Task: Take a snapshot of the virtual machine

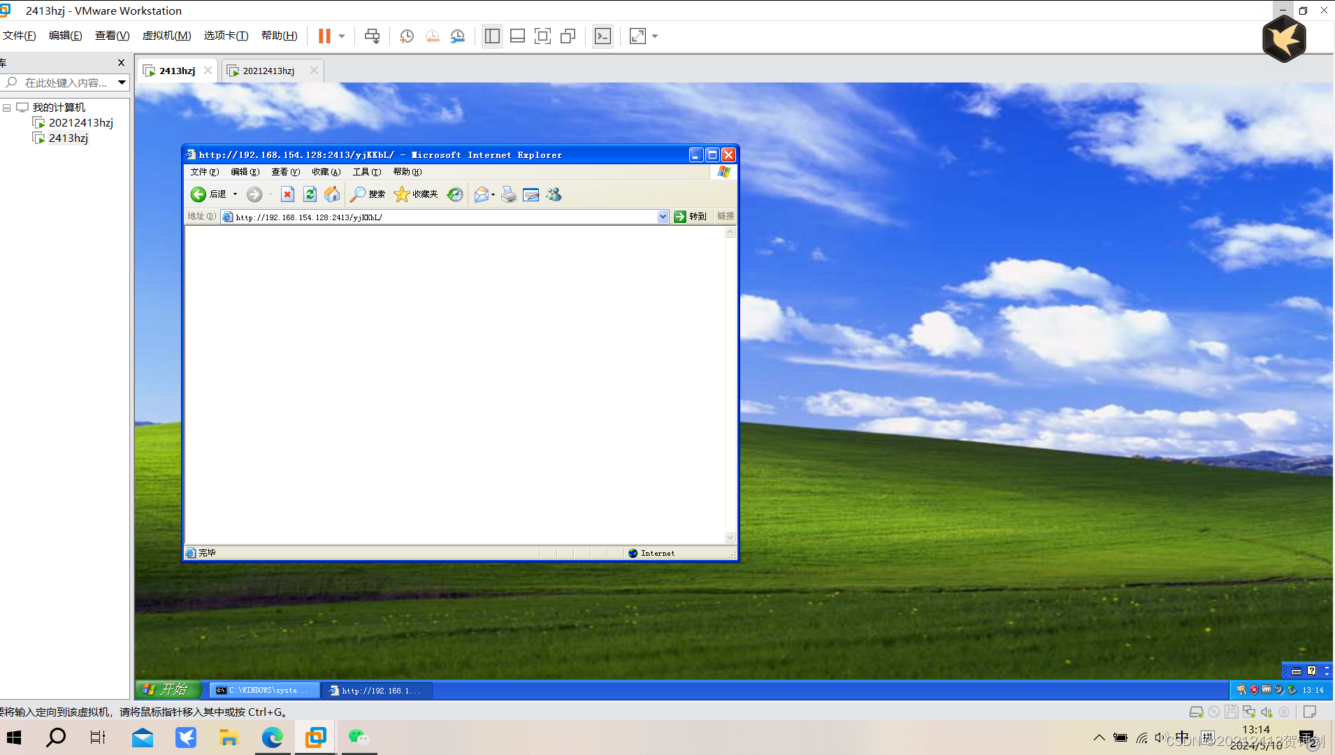Action: click(x=407, y=36)
